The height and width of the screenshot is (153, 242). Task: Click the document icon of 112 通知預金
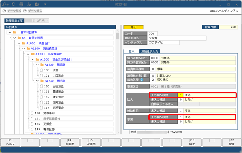tap(41, 97)
